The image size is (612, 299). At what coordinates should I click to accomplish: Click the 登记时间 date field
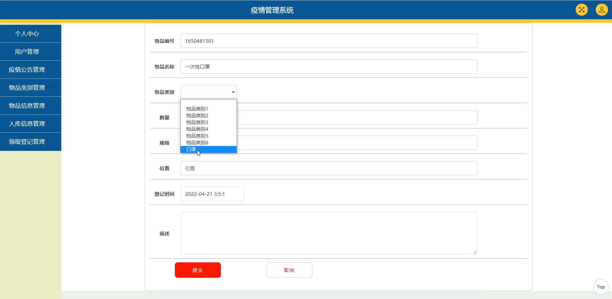(212, 194)
